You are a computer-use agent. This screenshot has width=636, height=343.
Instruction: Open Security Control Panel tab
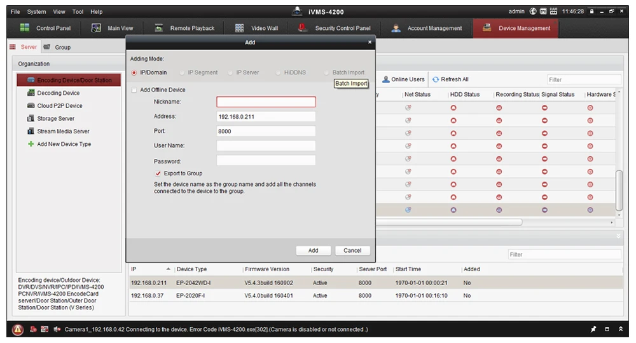(x=335, y=28)
